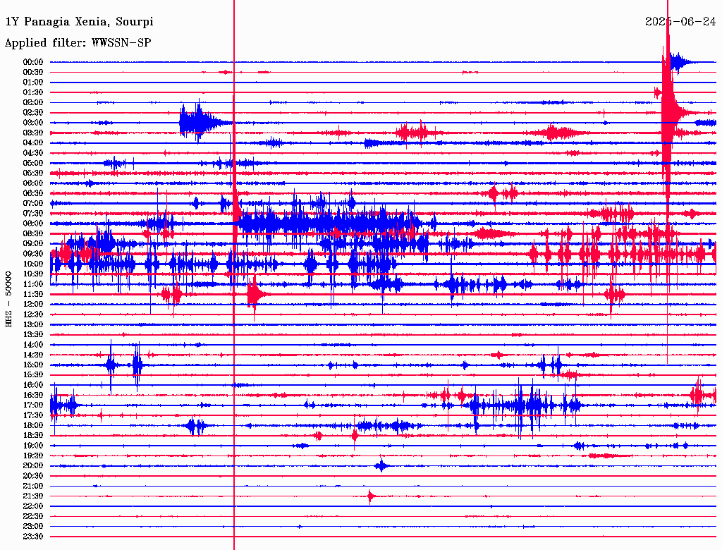Image resolution: width=722 pixels, height=550 pixels.
Task: Click the 05:30 time label
Action: [x=33, y=173]
